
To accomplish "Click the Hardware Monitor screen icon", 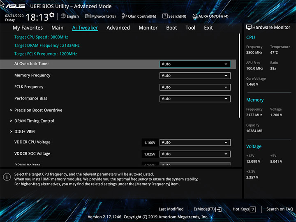I will point(249,28).
